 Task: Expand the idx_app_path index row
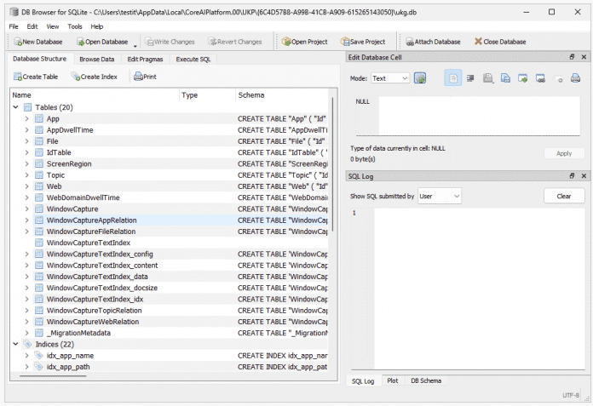tap(27, 366)
